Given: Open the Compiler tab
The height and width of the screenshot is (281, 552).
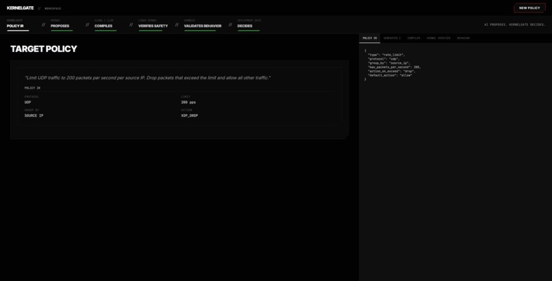Looking at the screenshot, I should 414,38.
